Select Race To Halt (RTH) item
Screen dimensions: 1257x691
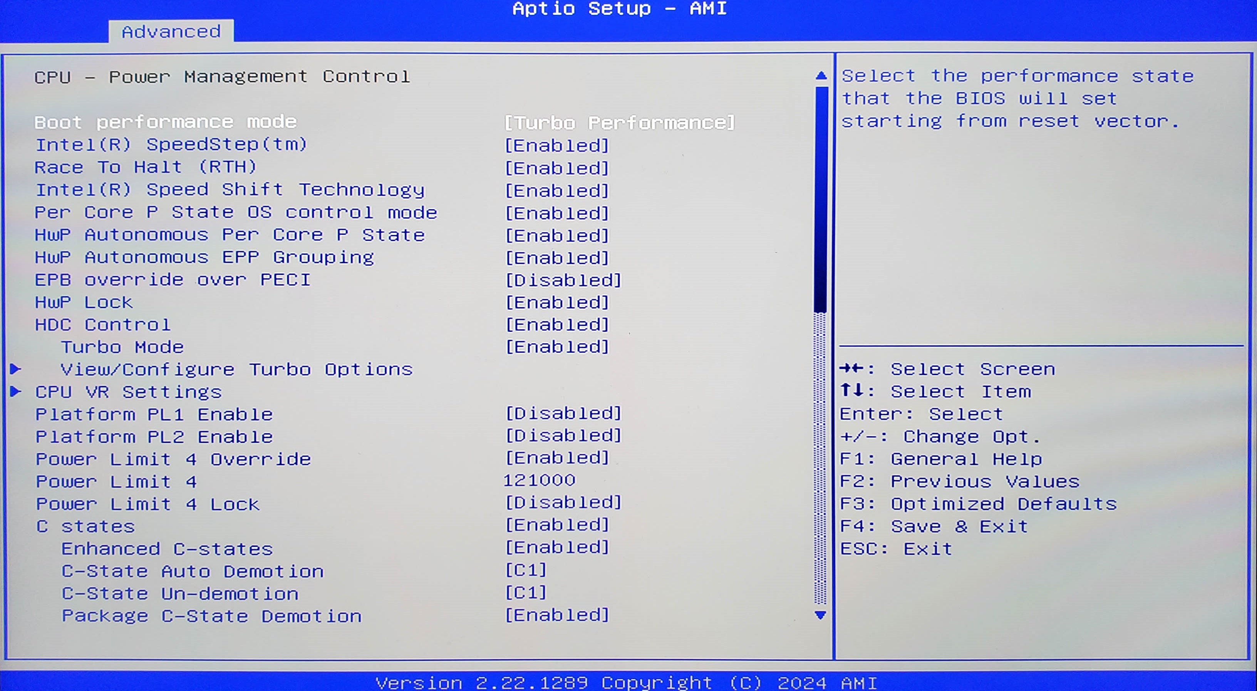(x=146, y=167)
